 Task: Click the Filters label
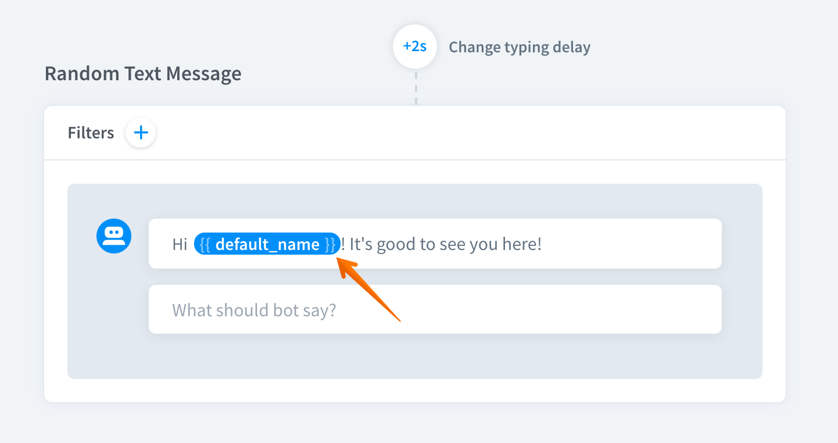tap(91, 133)
